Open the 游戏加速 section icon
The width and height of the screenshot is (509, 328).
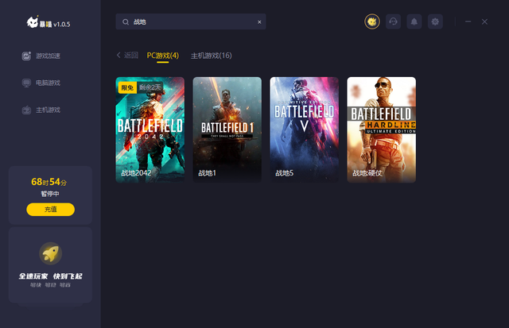26,56
